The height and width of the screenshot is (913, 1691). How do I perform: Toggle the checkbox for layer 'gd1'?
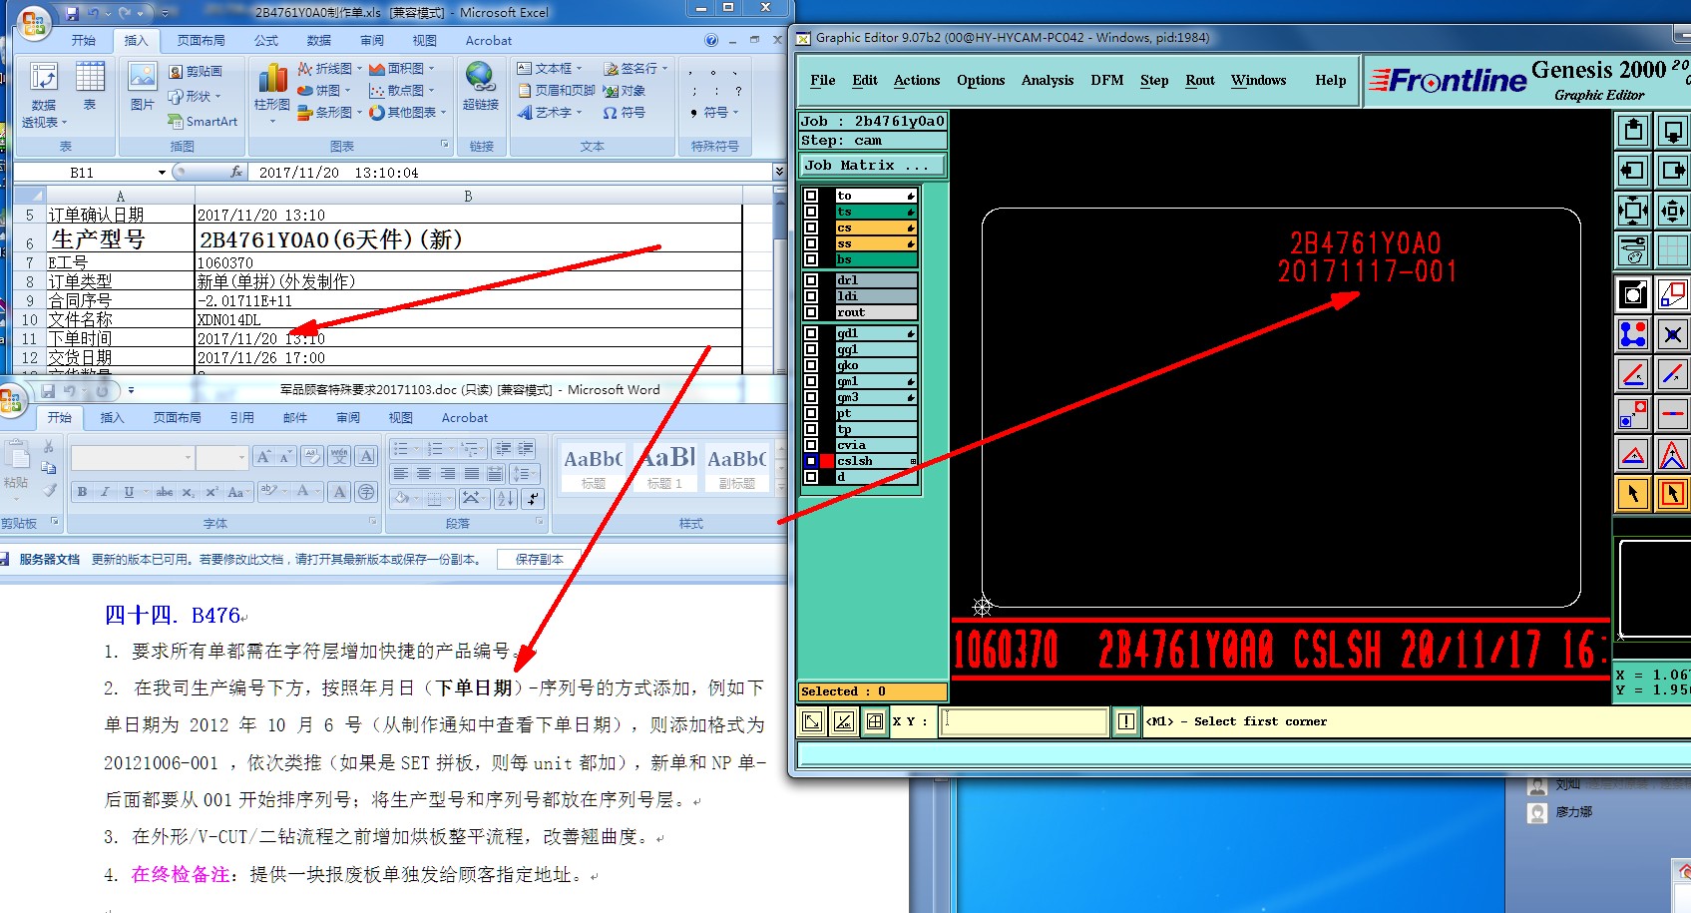click(x=811, y=333)
